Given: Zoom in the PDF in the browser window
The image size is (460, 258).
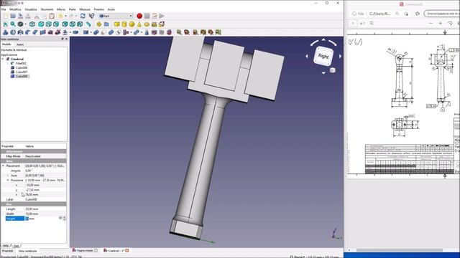Looking at the screenshot, I should pos(441,23).
